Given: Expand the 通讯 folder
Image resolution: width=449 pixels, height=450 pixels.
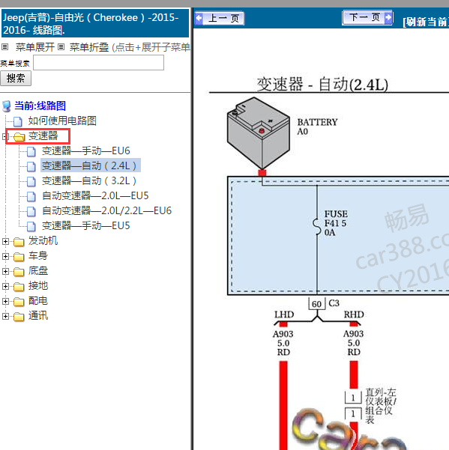Looking at the screenshot, I should tap(5, 316).
